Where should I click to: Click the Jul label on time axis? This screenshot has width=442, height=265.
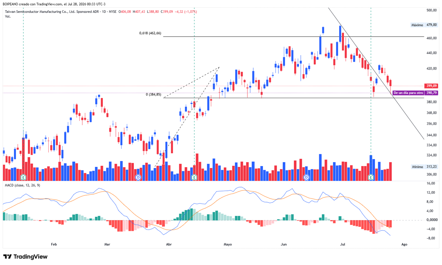(342, 244)
